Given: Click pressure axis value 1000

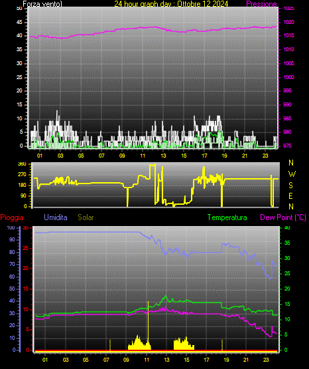Looking at the screenshot, I should [289, 77].
